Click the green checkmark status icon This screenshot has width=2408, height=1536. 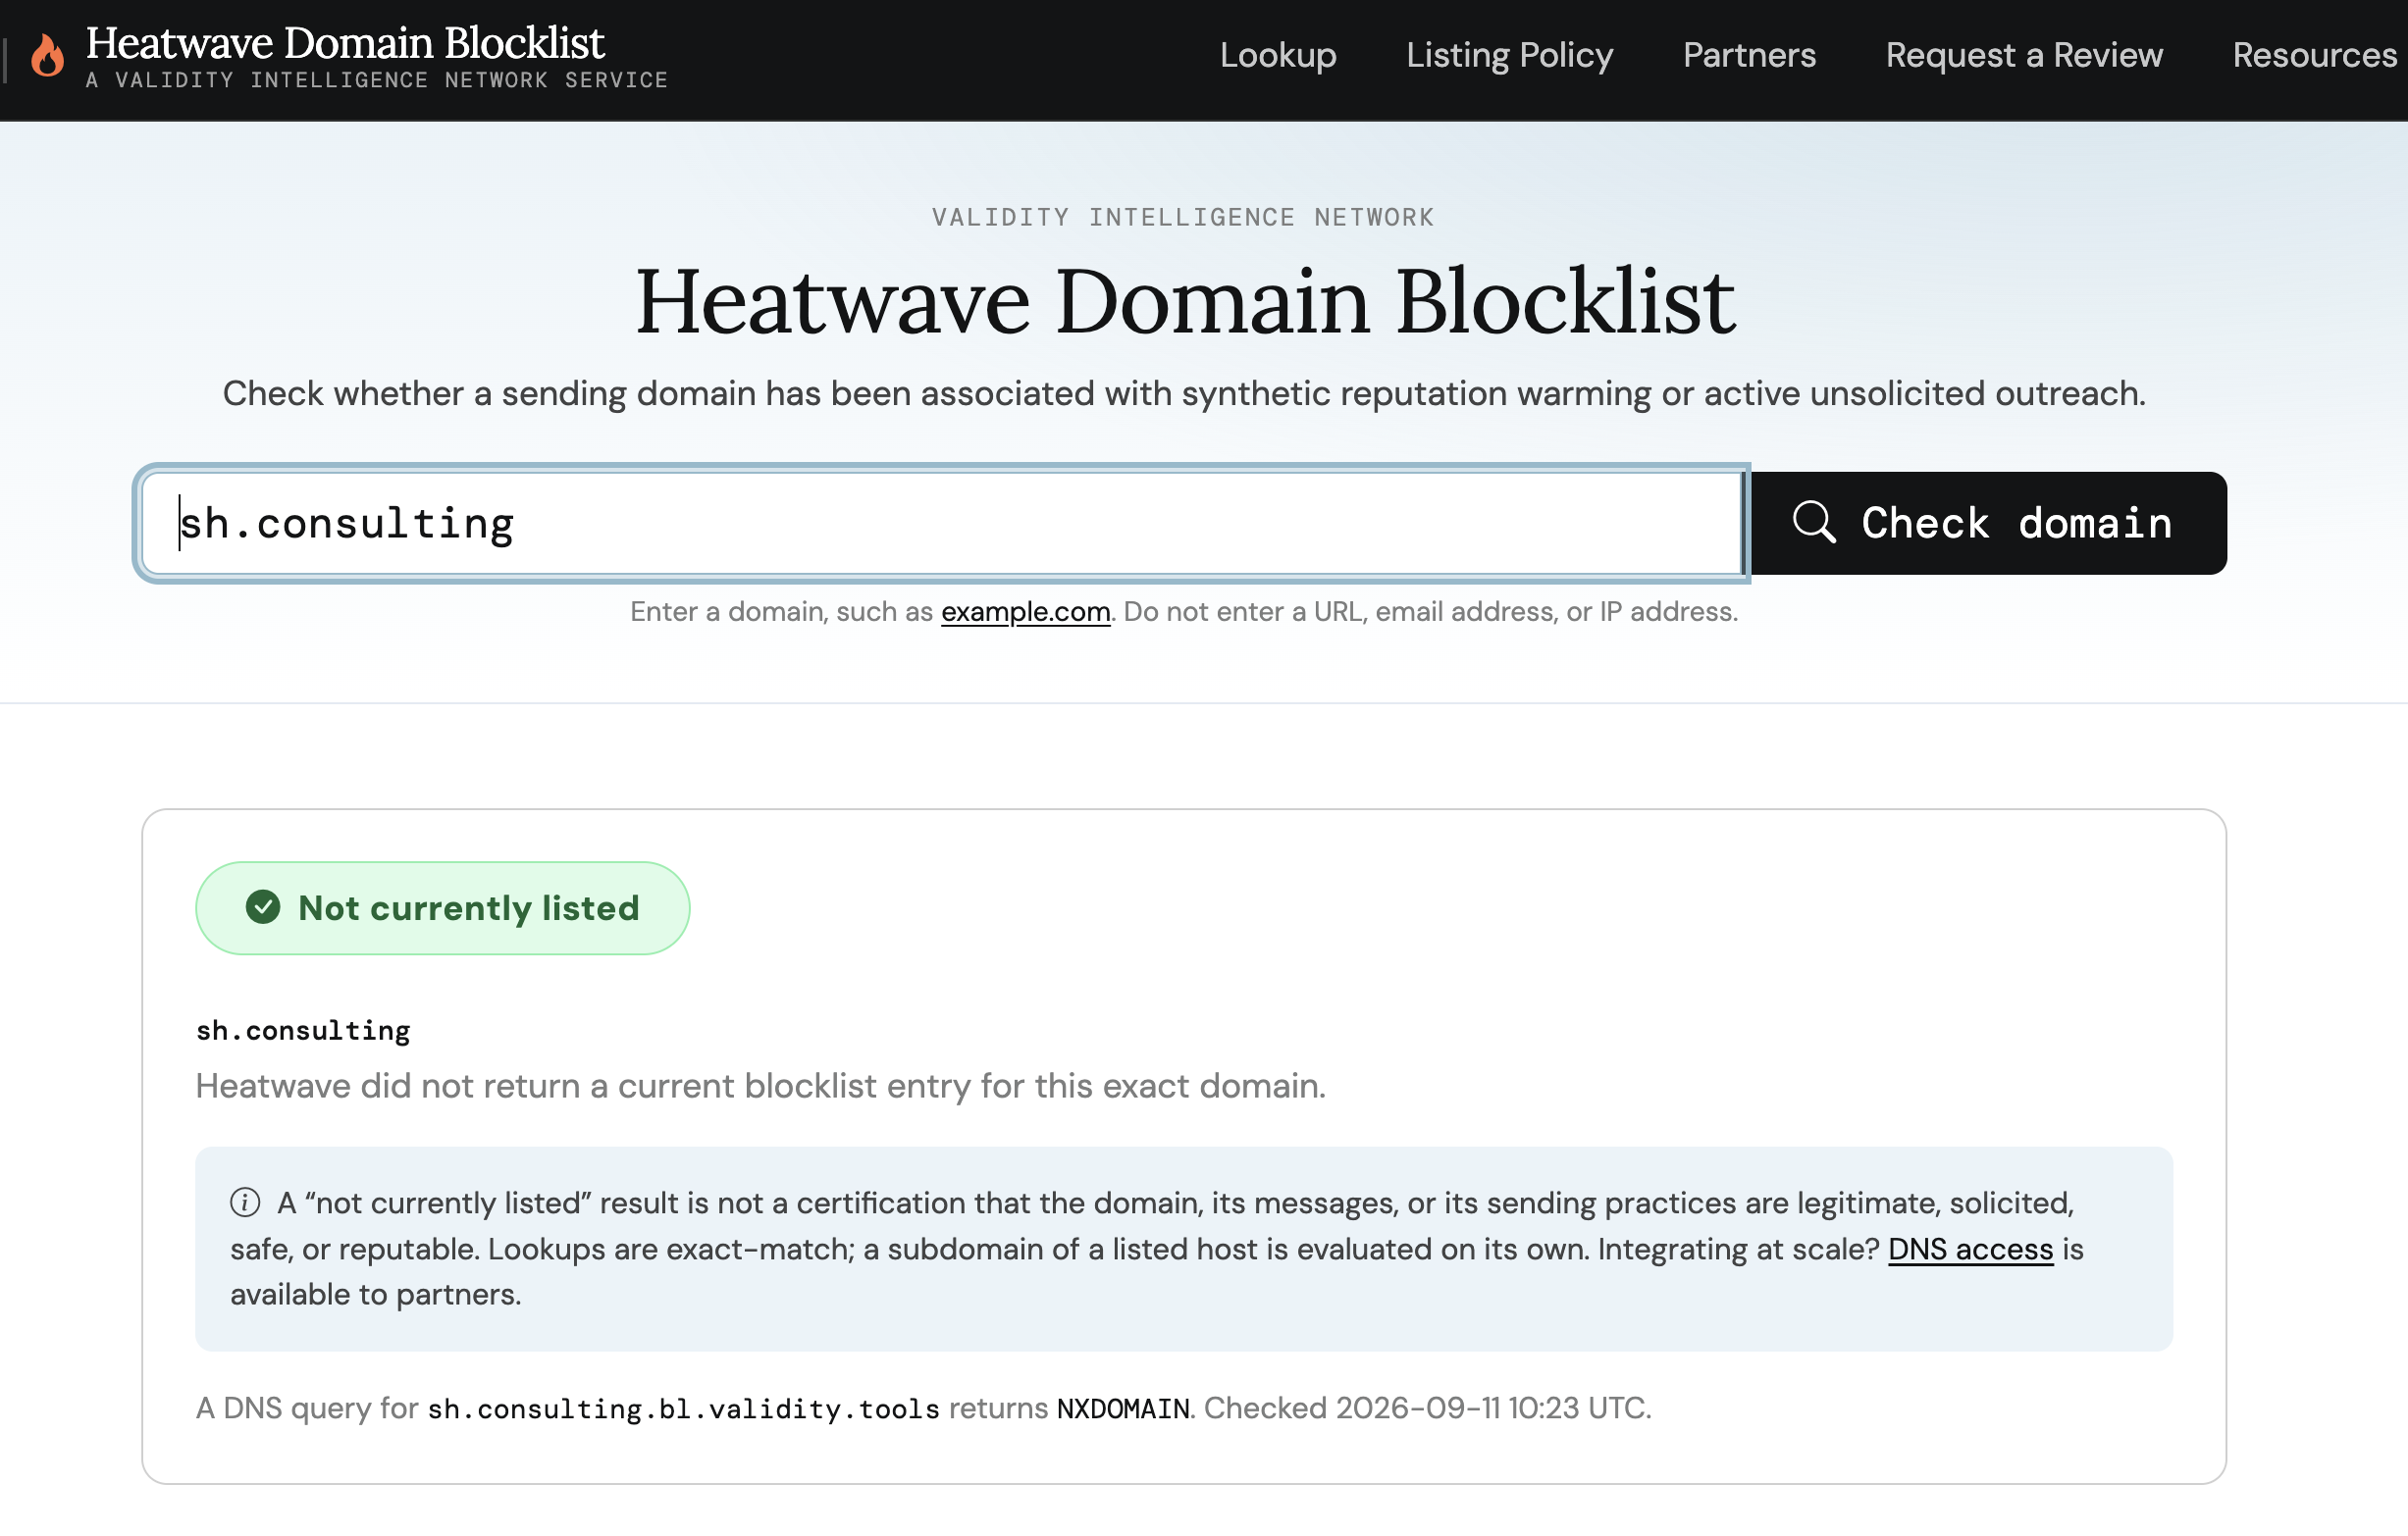click(263, 907)
